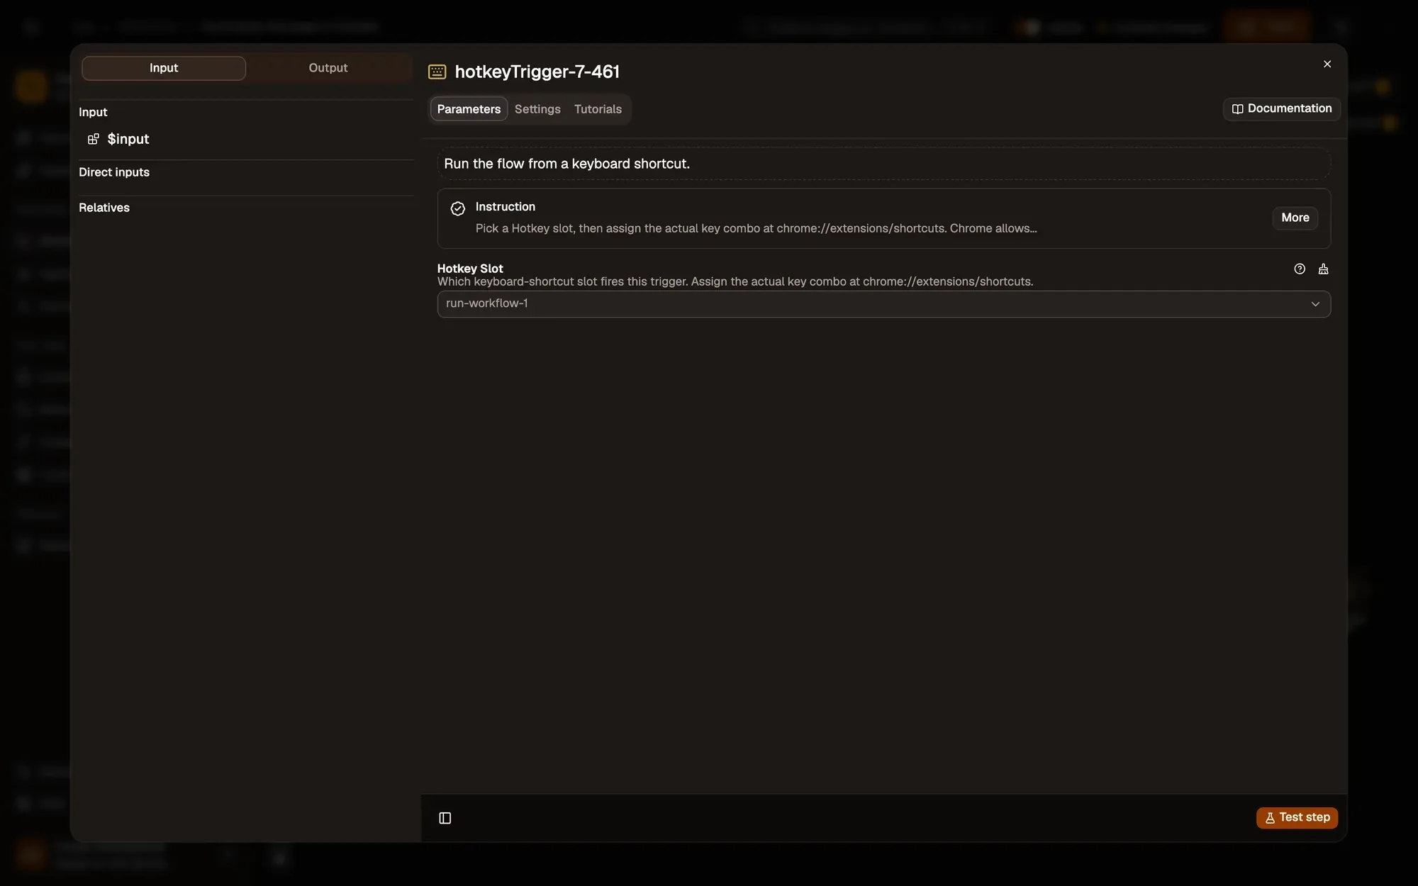This screenshot has height=886, width=1418.
Task: Switch to the Input panel tab
Action: (164, 68)
